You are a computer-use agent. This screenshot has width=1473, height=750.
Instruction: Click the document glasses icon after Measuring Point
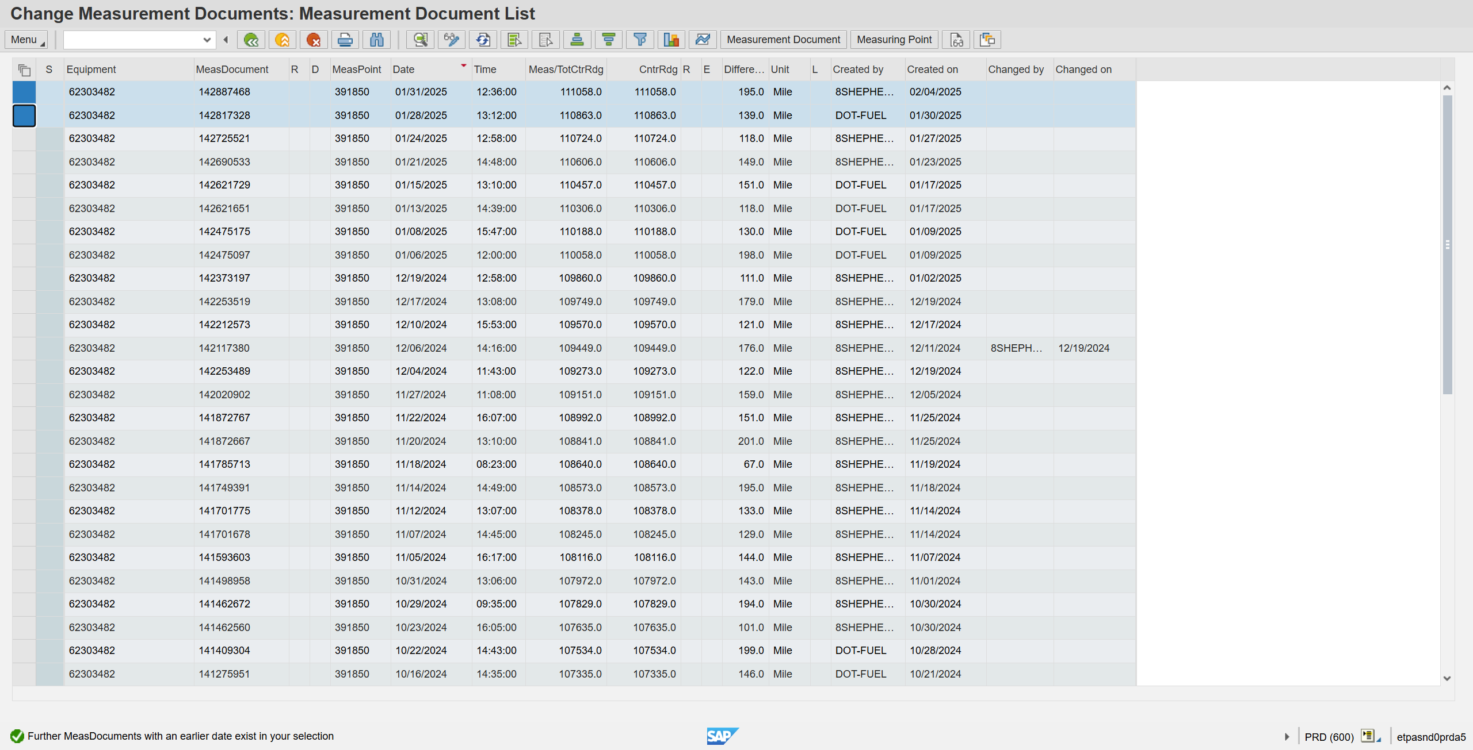[956, 40]
